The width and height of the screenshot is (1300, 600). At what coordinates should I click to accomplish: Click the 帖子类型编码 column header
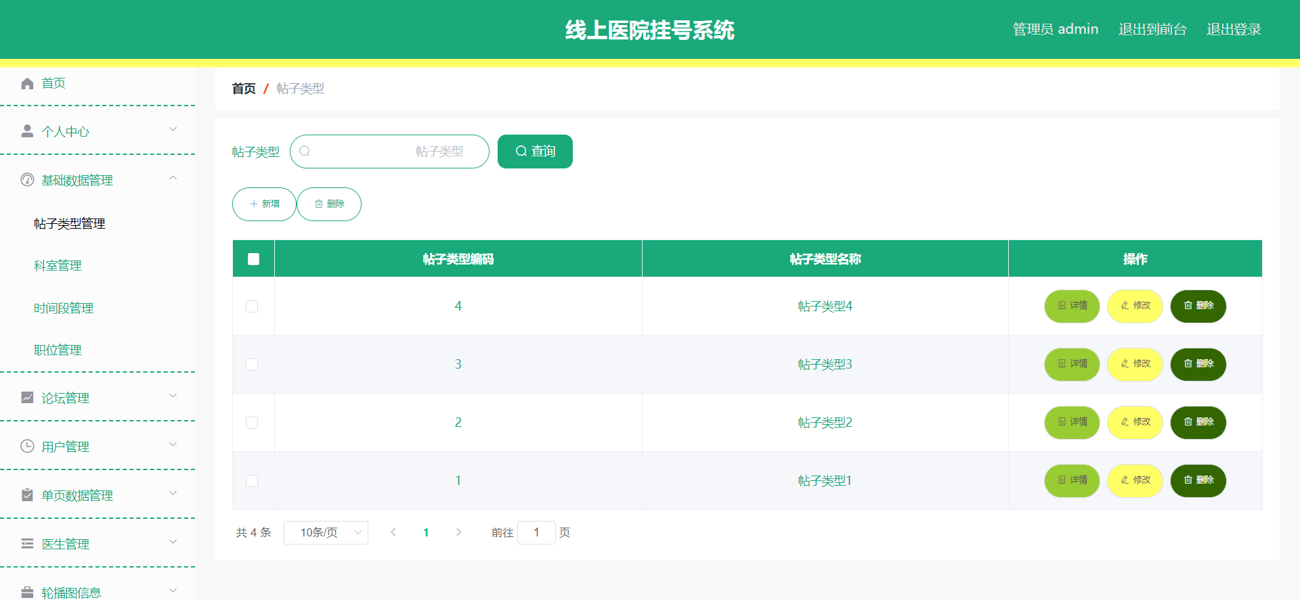pyautogui.click(x=458, y=259)
